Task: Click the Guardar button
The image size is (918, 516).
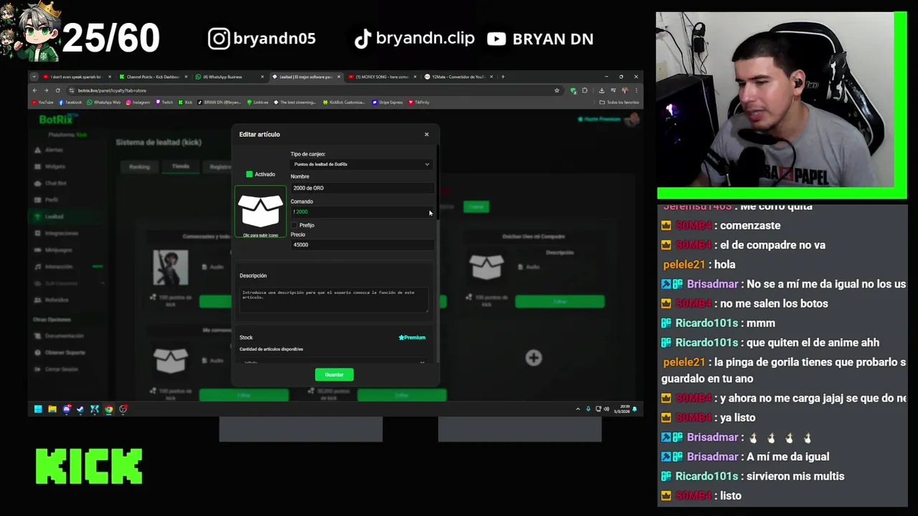Action: pyautogui.click(x=334, y=375)
